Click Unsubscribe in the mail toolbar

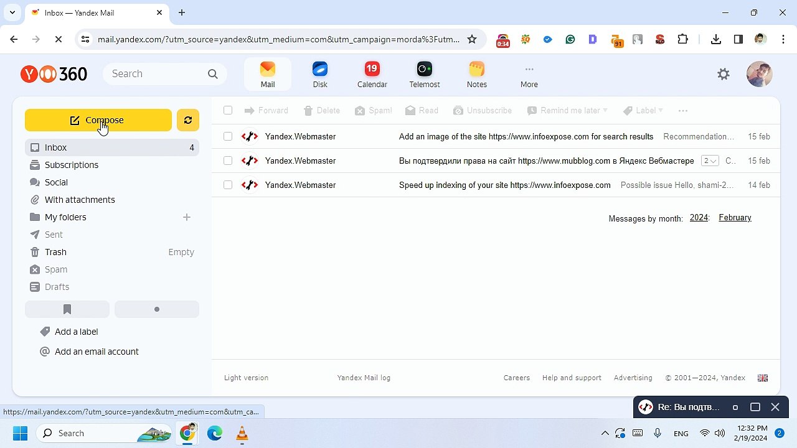coord(483,110)
